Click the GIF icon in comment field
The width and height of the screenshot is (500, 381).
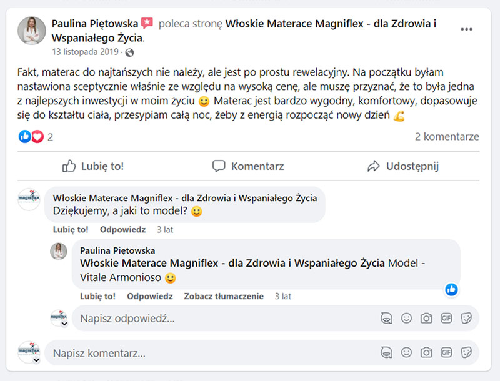pyautogui.click(x=446, y=352)
